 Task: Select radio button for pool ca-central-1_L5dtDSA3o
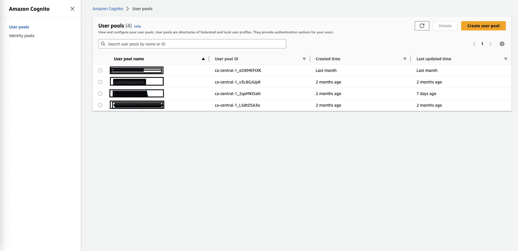pos(100,105)
